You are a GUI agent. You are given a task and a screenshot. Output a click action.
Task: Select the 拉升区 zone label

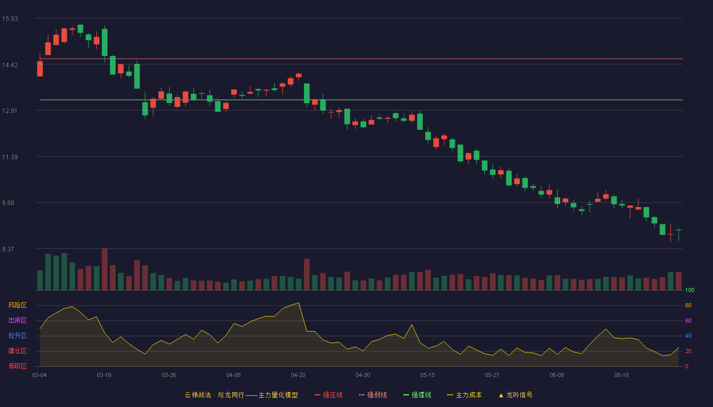(x=17, y=336)
